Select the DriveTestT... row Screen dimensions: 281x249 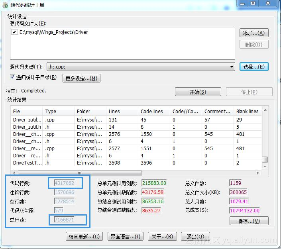(136, 163)
